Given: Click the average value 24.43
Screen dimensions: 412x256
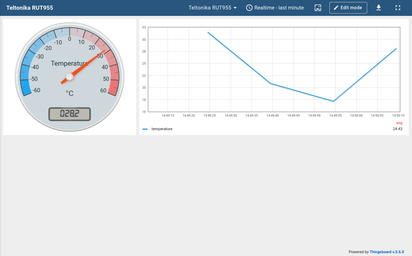Looking at the screenshot, I should point(397,129).
